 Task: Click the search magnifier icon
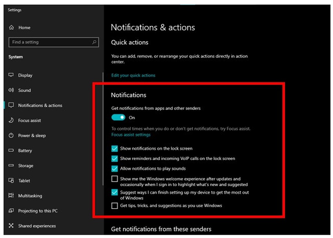point(94,42)
